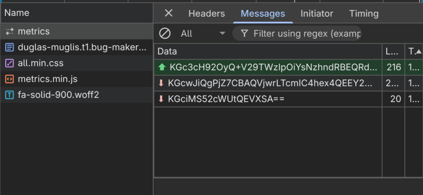Click the Name column header
The height and width of the screenshot is (195, 423).
(76, 13)
